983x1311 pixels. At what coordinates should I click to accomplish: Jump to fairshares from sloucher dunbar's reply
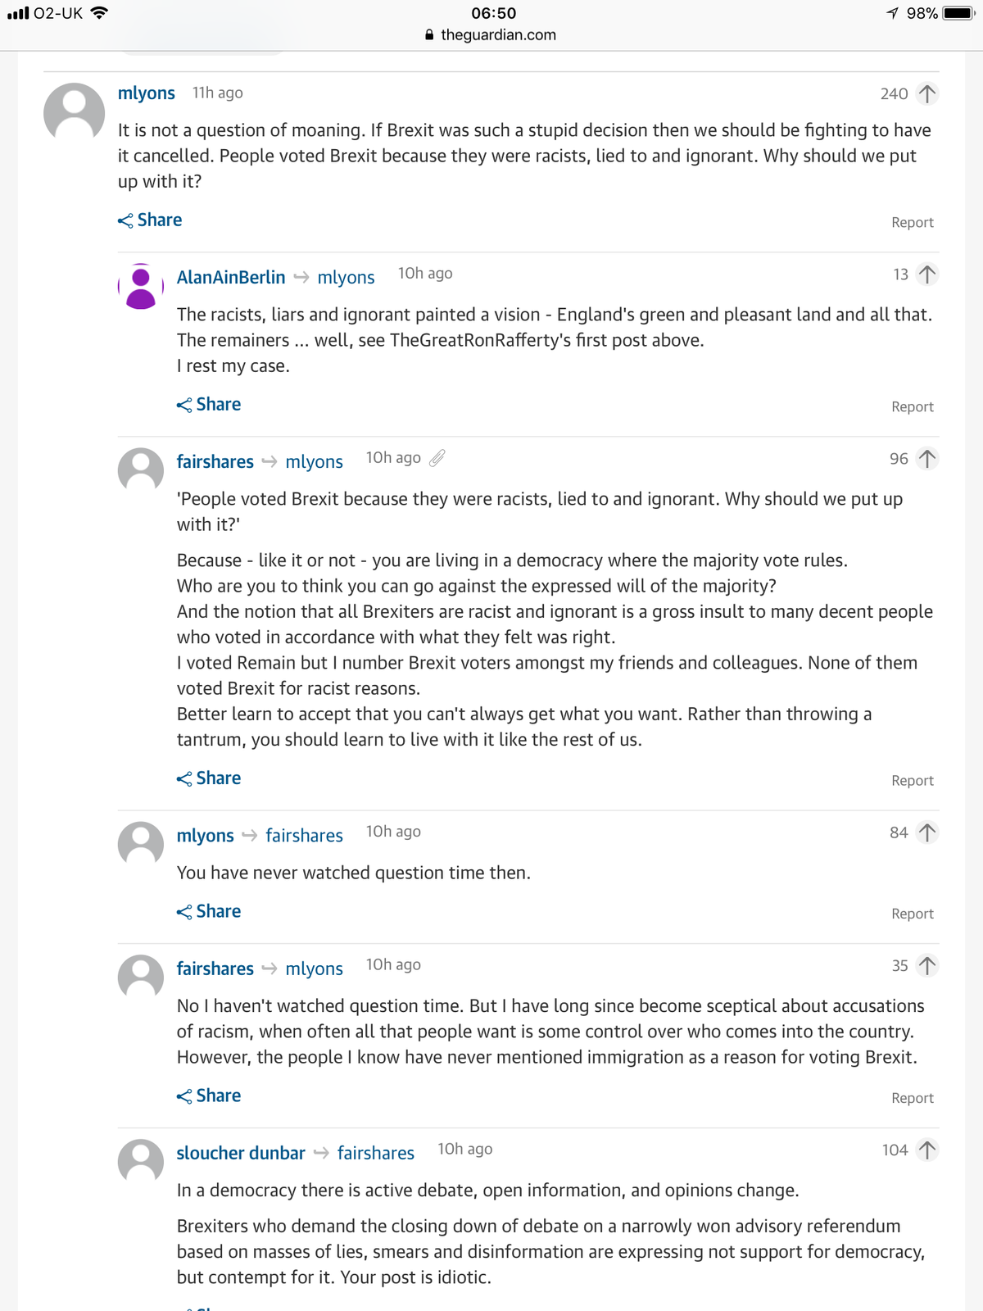tap(376, 1153)
